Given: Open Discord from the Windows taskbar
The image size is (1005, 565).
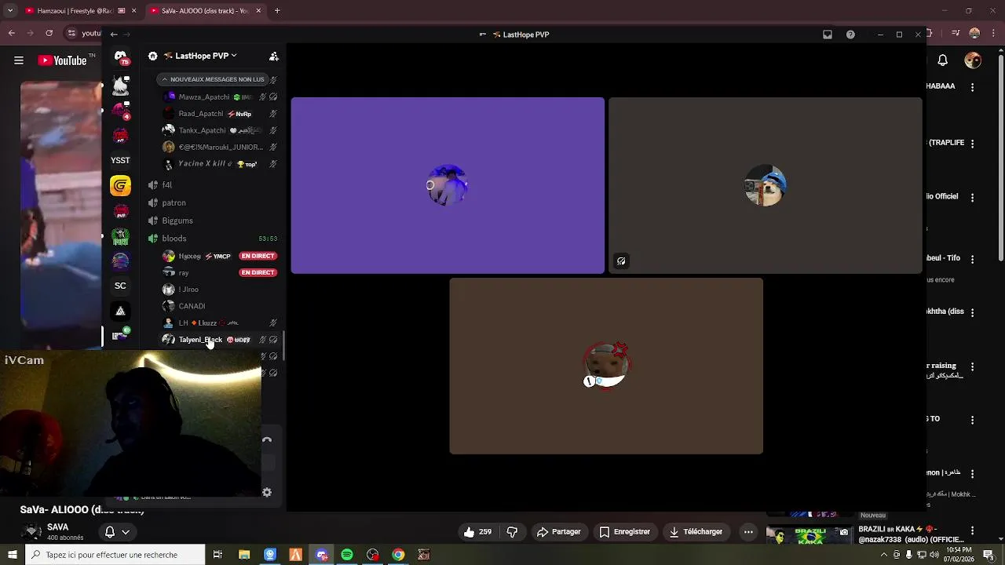Looking at the screenshot, I should 321,555.
